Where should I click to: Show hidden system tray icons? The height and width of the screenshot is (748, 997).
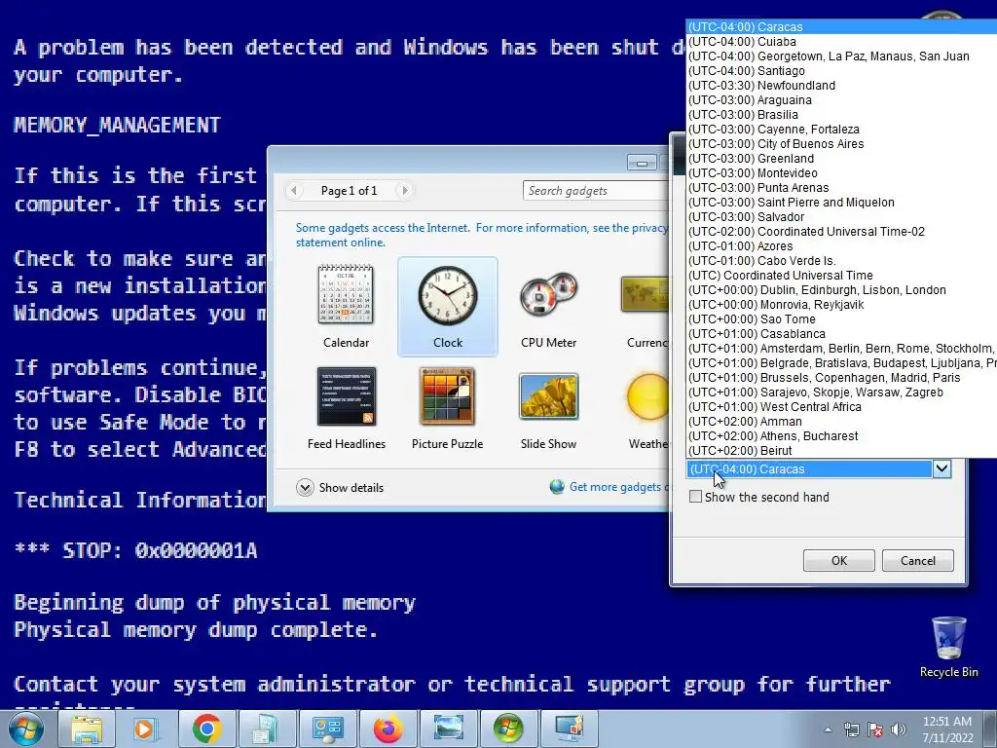828,729
